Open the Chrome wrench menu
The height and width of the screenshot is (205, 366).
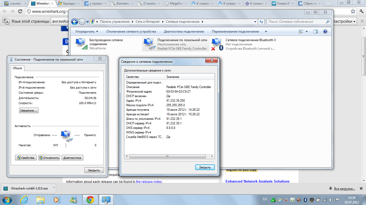(x=361, y=11)
